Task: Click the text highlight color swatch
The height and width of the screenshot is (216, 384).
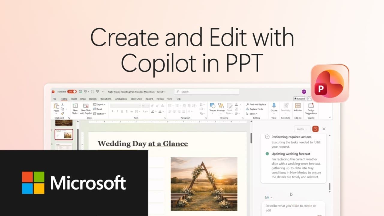Action: (152, 111)
